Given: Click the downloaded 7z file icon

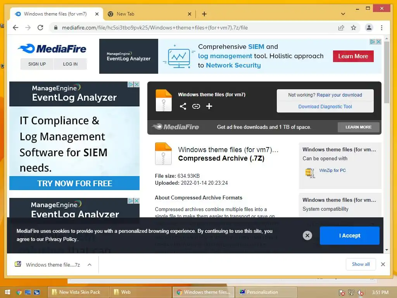Looking at the screenshot, I should 18,264.
